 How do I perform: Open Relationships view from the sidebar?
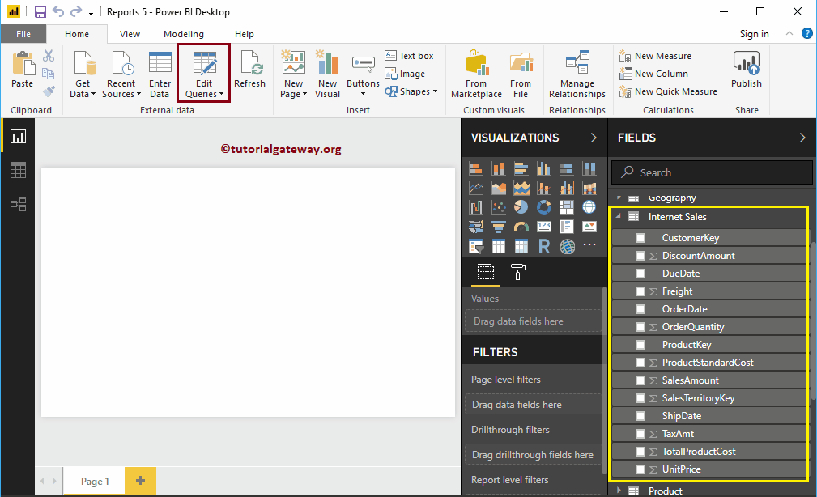click(x=18, y=204)
